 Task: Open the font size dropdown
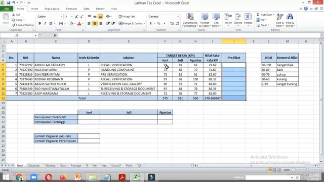[x=72, y=17]
